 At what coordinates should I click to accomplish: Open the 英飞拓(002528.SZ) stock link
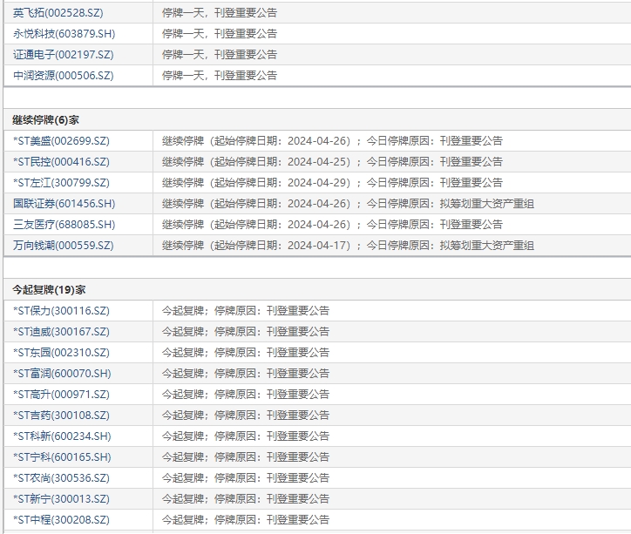coord(63,13)
